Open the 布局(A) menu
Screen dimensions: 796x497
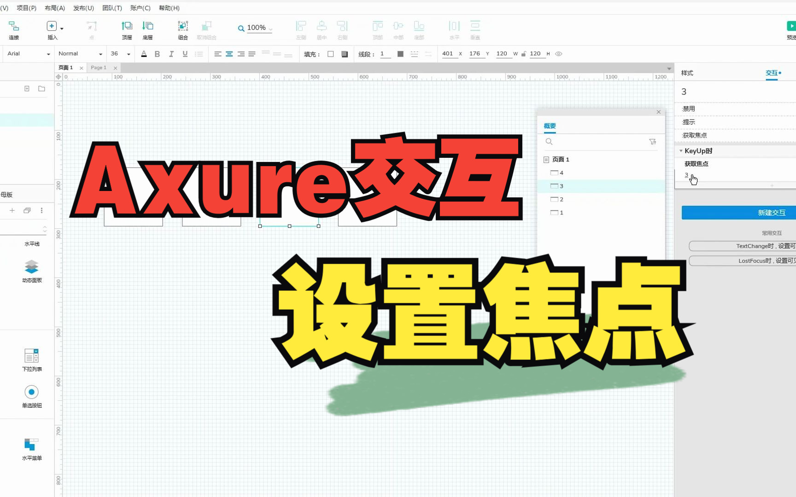(x=55, y=8)
